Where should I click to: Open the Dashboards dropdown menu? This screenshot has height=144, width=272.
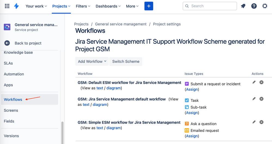click(108, 6)
